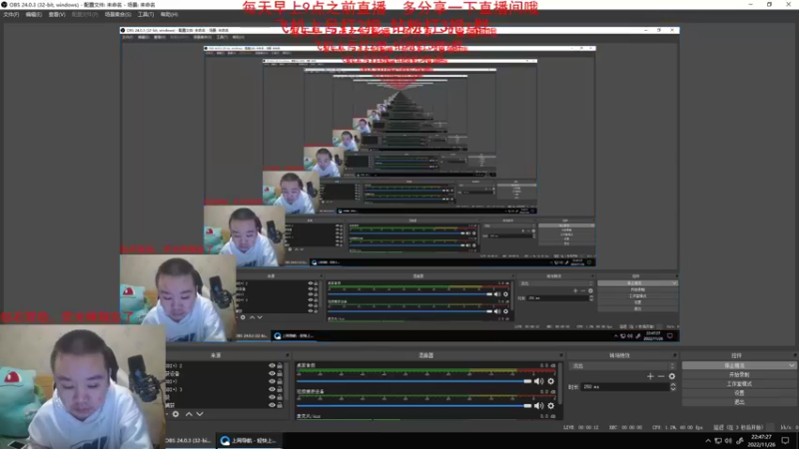
Task: Click the link-shaped tray icon beside the clock
Action: click(x=739, y=441)
